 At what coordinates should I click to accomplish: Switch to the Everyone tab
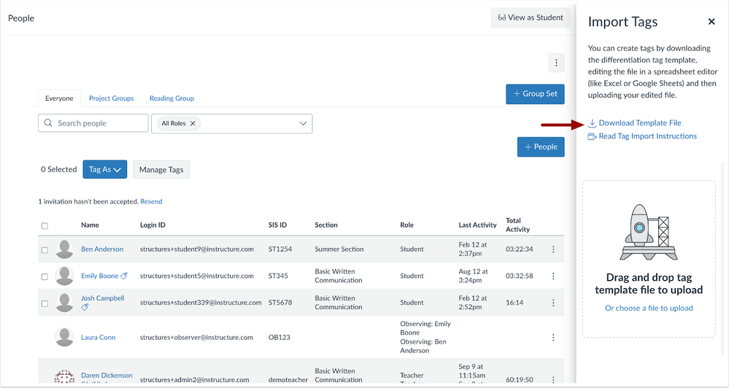59,98
